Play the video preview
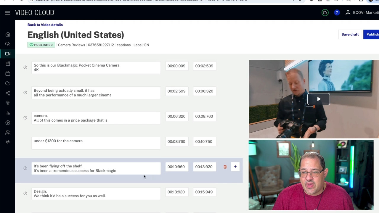The width and height of the screenshot is (379, 213). (x=319, y=99)
